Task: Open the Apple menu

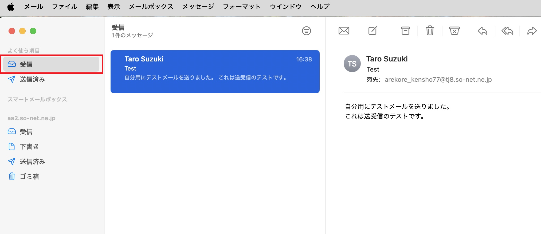Action: (x=11, y=7)
